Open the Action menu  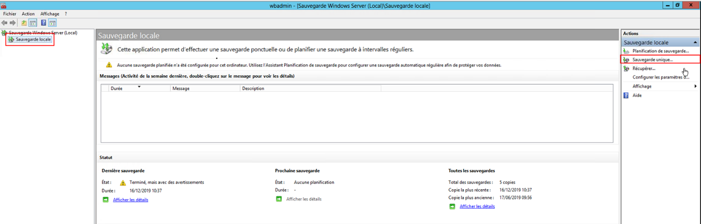(x=28, y=14)
